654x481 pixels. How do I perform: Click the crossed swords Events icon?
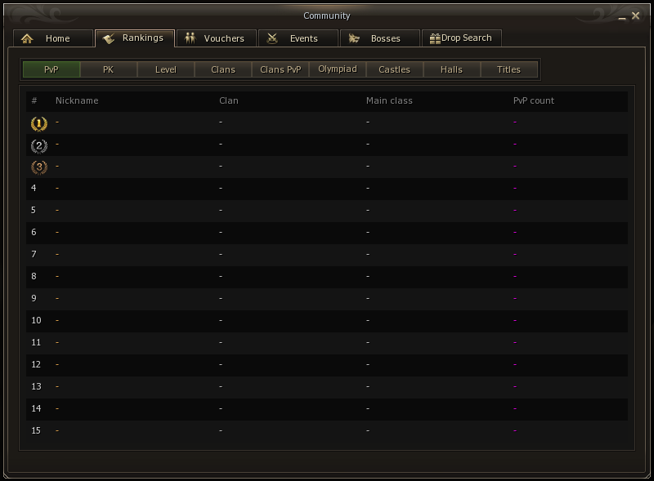[272, 38]
